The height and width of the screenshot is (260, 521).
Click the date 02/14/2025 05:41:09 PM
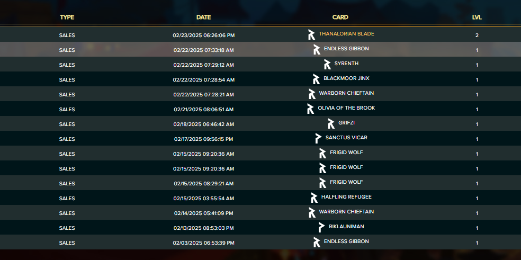204,213
